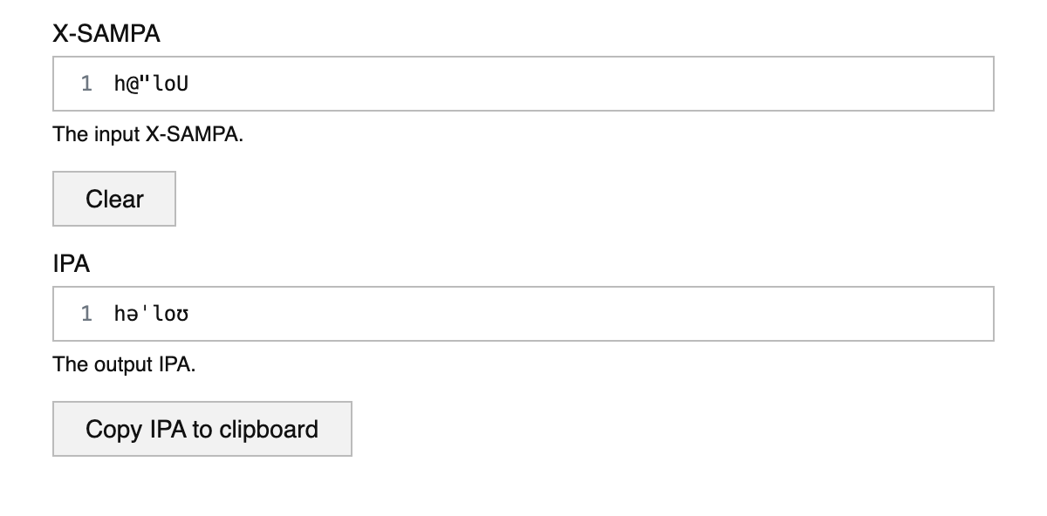Image resolution: width=1047 pixels, height=516 pixels.
Task: Click inside the IPA output editor
Action: tap(523, 314)
